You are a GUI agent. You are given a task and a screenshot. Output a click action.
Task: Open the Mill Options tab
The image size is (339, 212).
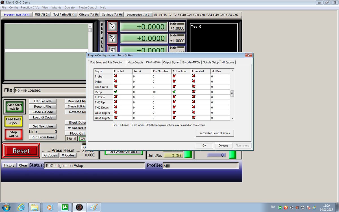point(228,62)
